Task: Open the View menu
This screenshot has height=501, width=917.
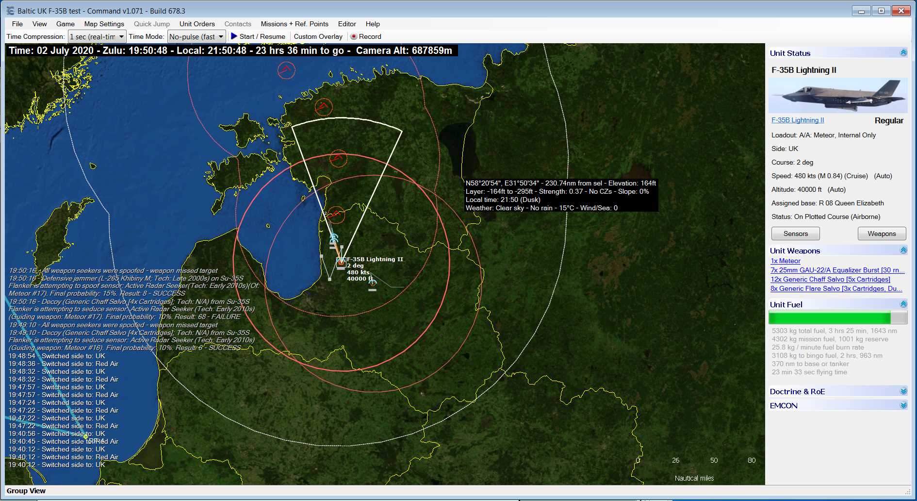Action: click(40, 24)
